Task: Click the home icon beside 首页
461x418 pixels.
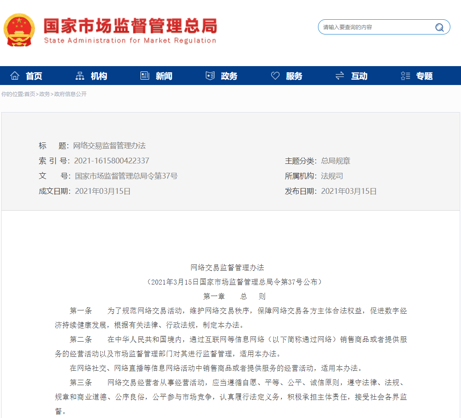Action: (x=15, y=76)
